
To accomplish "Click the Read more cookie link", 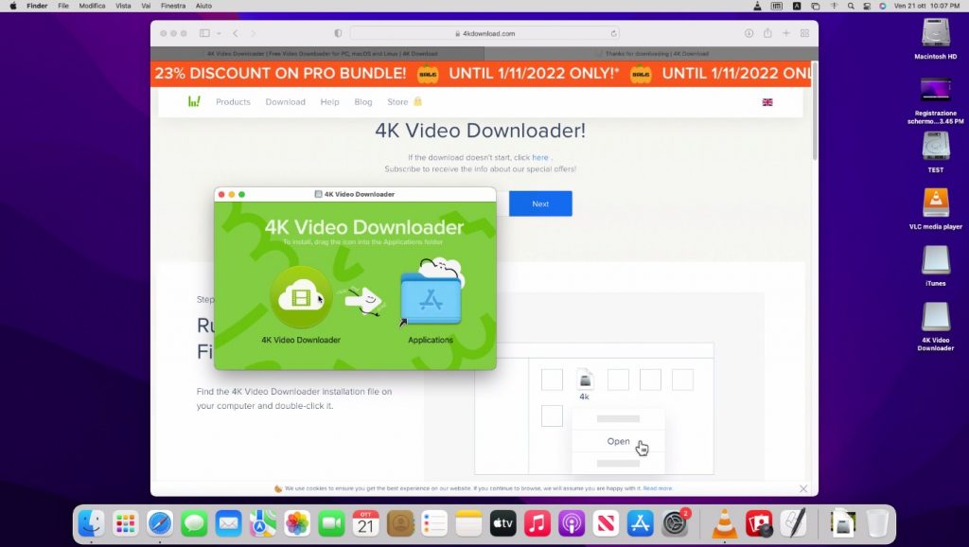I will [658, 488].
